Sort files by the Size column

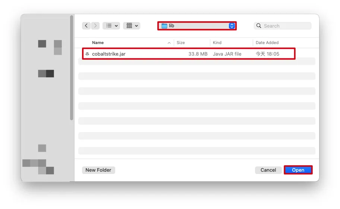pyautogui.click(x=181, y=43)
